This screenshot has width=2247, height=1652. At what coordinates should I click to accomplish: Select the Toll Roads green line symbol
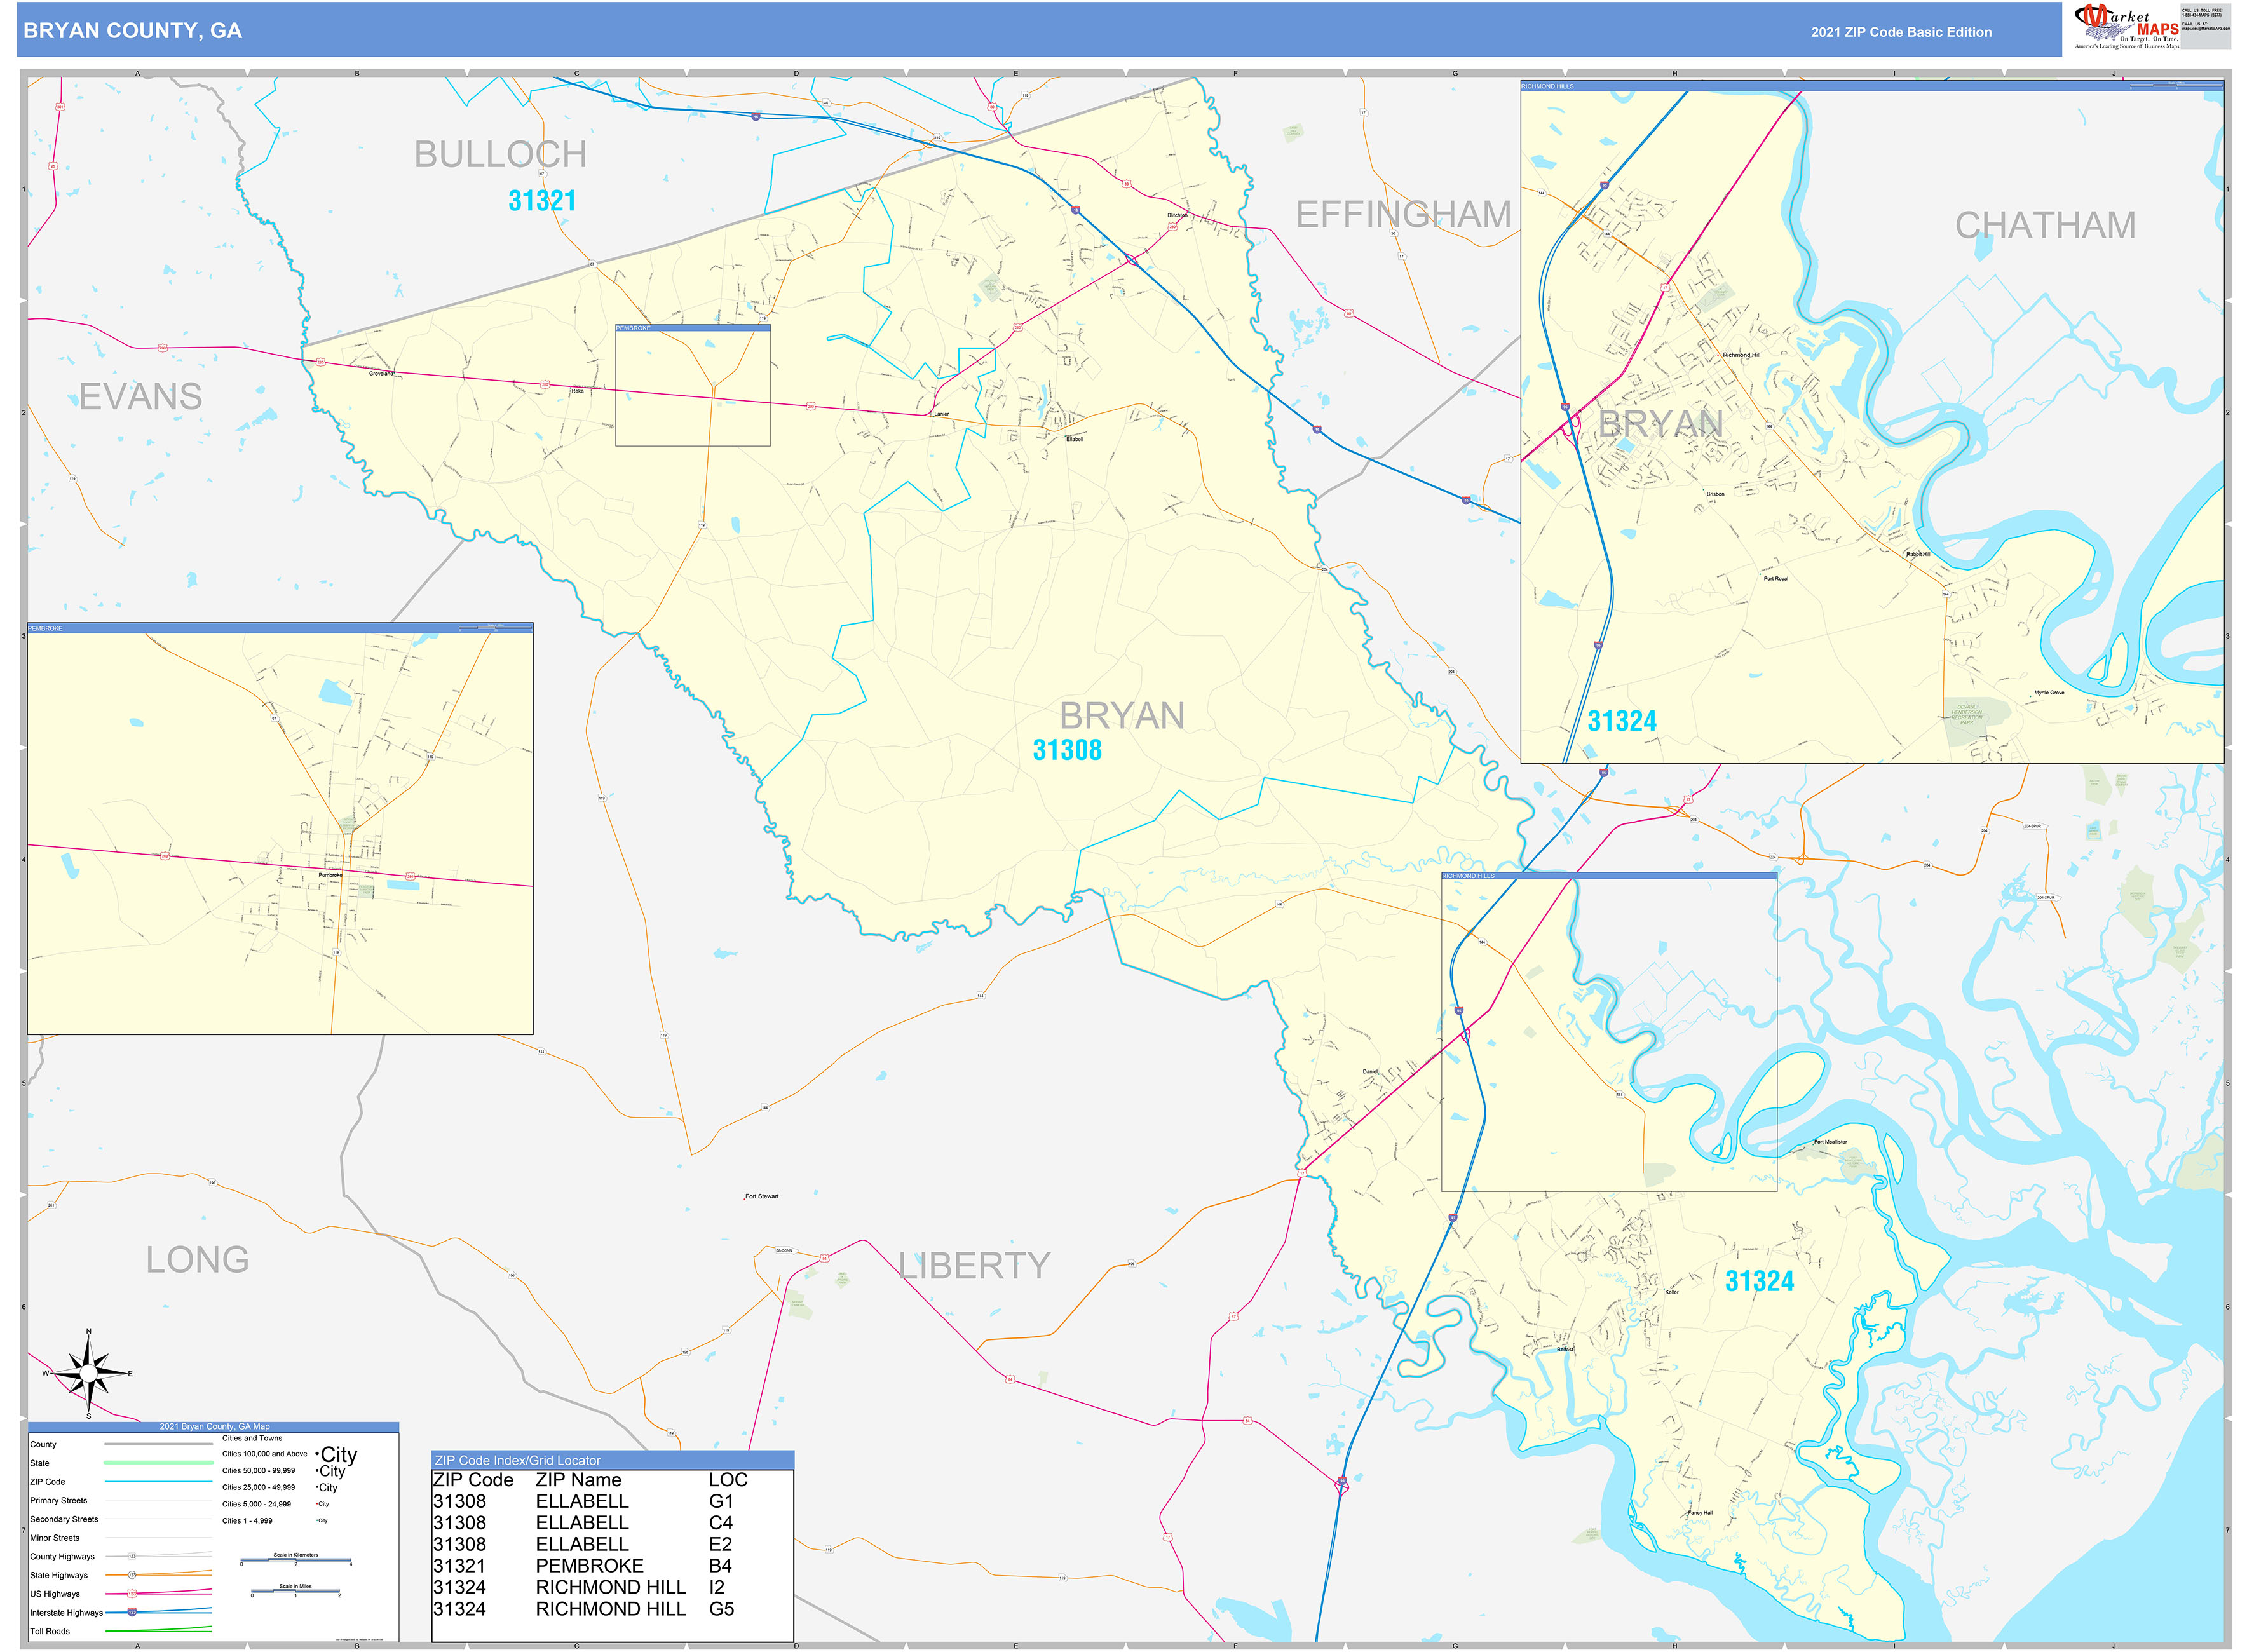(159, 1631)
